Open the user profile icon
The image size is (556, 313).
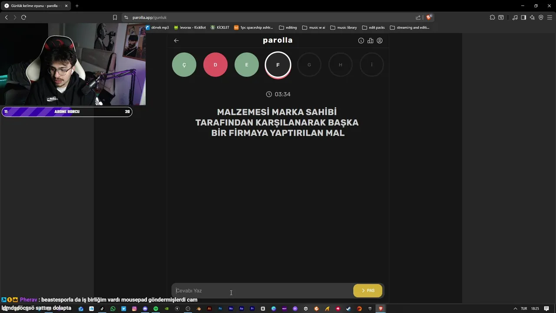coord(380,40)
